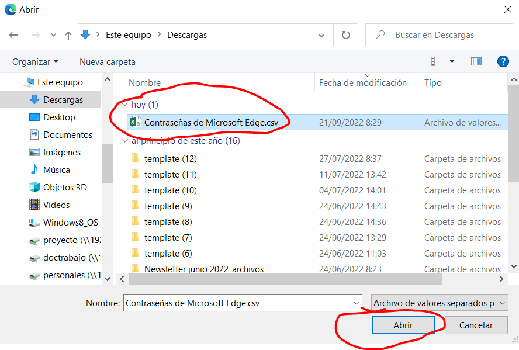
Task: Select 'Newsletter junio 2022_archivos' folder
Action: pyautogui.click(x=204, y=269)
